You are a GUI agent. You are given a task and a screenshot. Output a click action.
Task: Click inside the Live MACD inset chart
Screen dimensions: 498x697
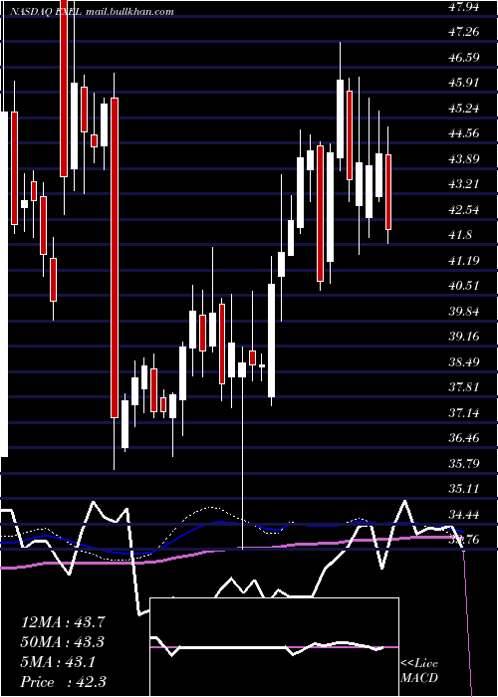click(274, 647)
